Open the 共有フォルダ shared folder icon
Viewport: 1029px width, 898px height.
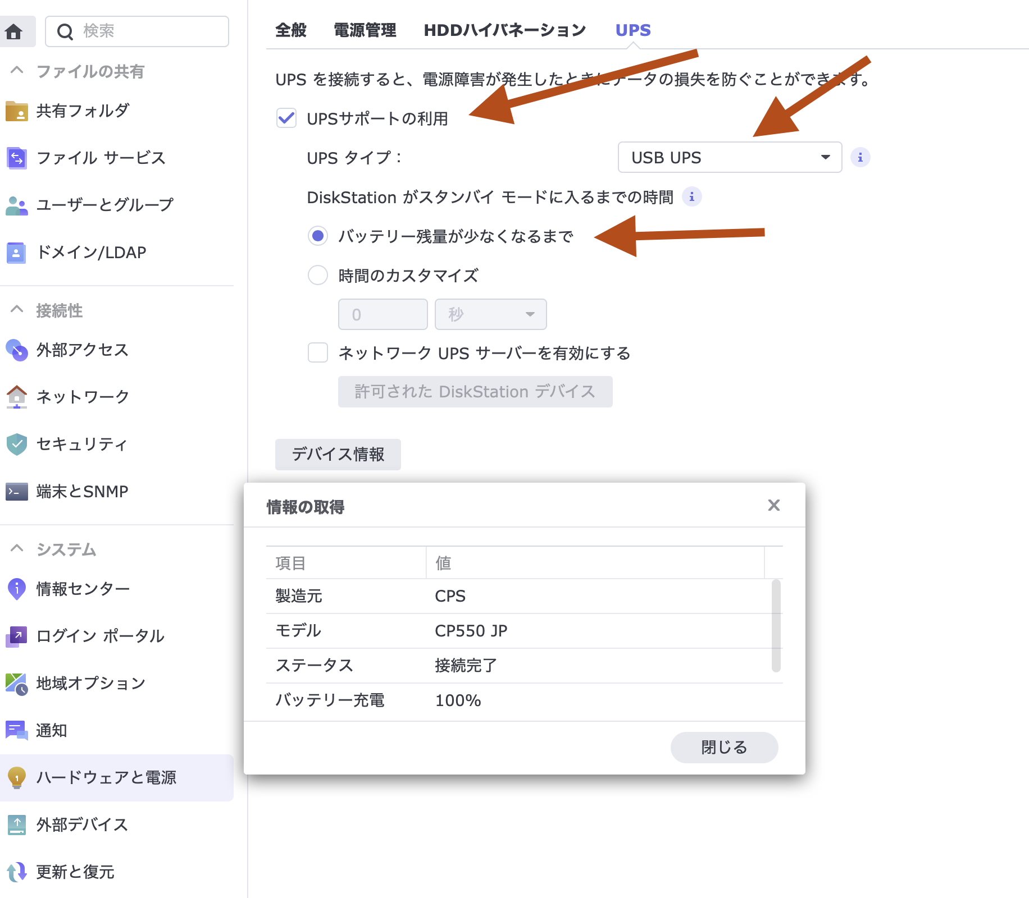[16, 111]
